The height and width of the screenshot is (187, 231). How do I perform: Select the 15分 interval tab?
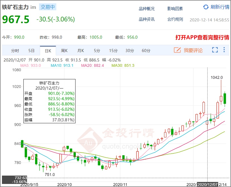coord(113,51)
